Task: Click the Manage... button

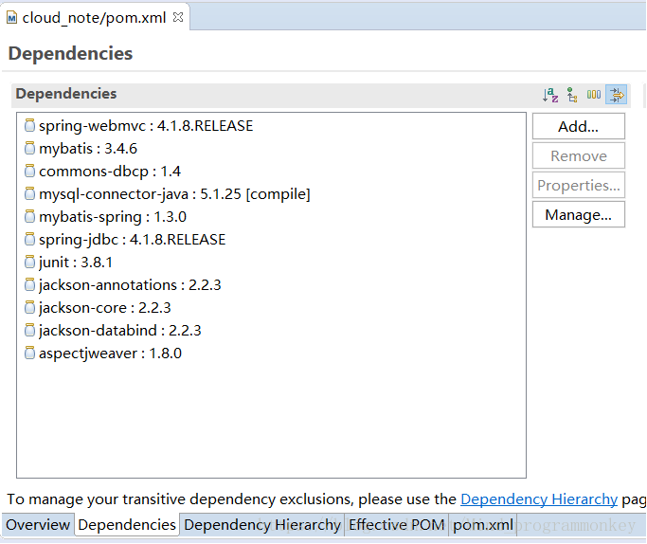Action: tap(579, 214)
